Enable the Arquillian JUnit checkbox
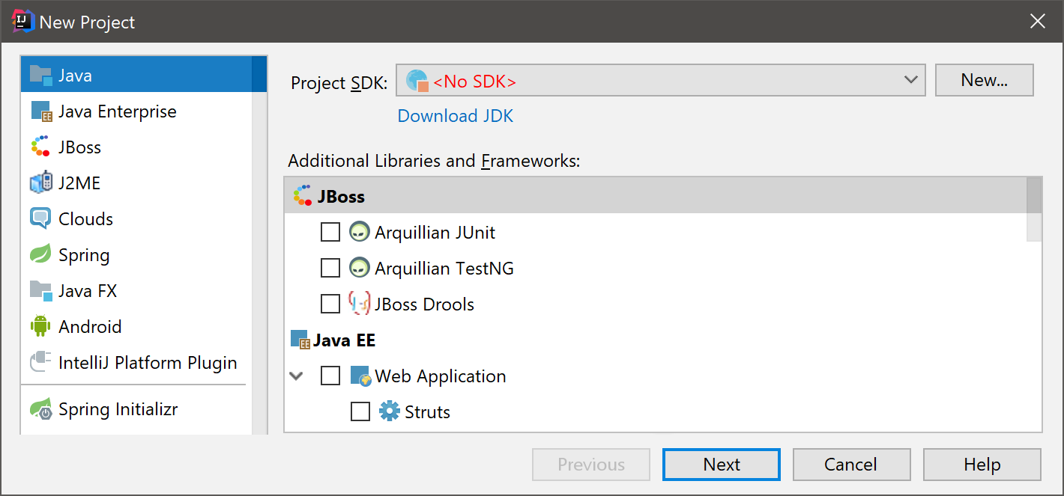 tap(330, 233)
